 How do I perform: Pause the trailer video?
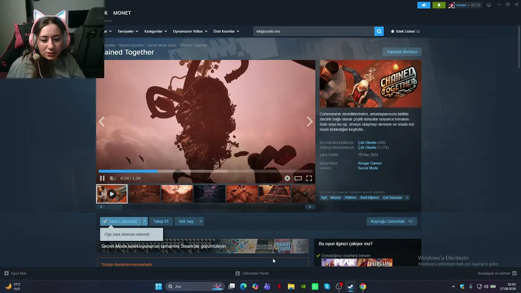tap(102, 178)
